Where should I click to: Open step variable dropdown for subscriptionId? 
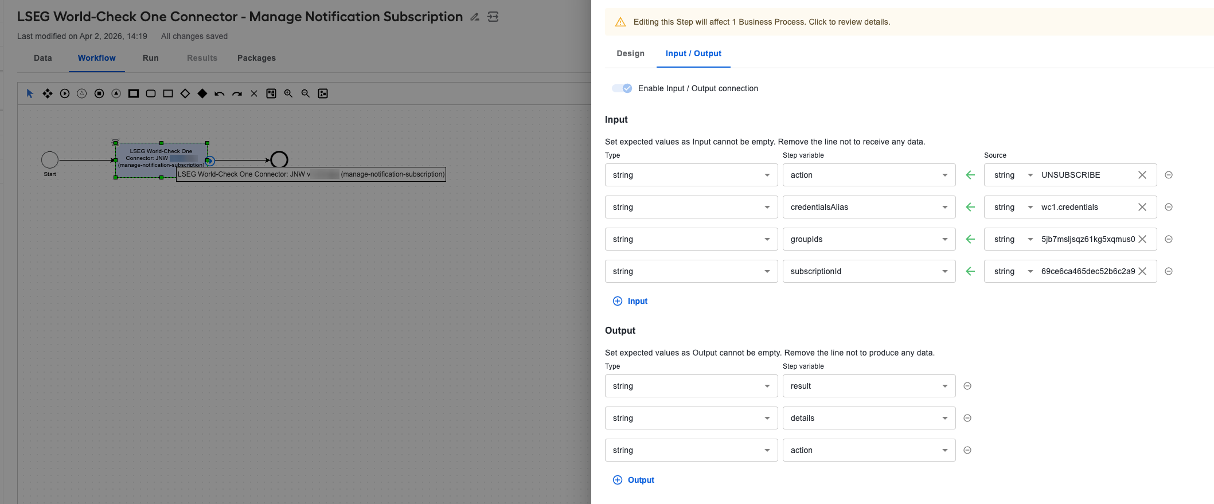pyautogui.click(x=869, y=271)
